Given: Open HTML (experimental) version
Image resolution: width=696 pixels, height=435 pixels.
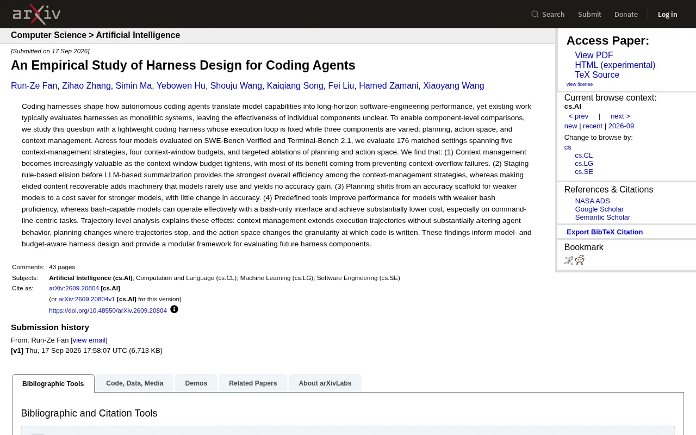Looking at the screenshot, I should 615,65.
